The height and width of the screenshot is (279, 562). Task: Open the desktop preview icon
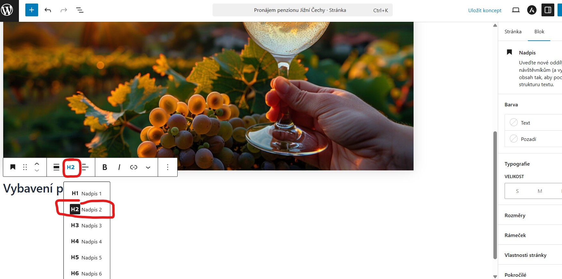[x=516, y=10]
